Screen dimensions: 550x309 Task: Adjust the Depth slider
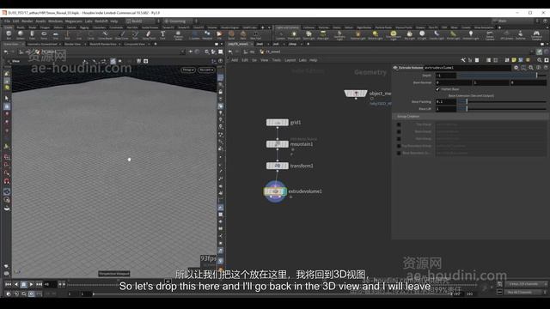click(502, 76)
